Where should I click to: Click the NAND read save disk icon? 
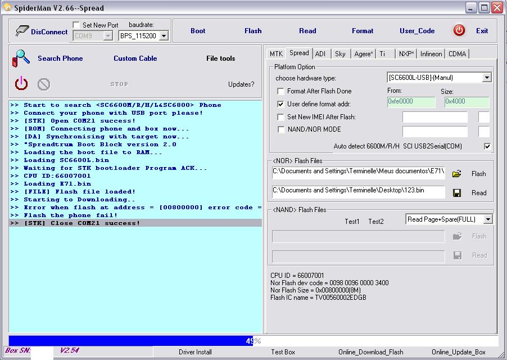tap(457, 255)
